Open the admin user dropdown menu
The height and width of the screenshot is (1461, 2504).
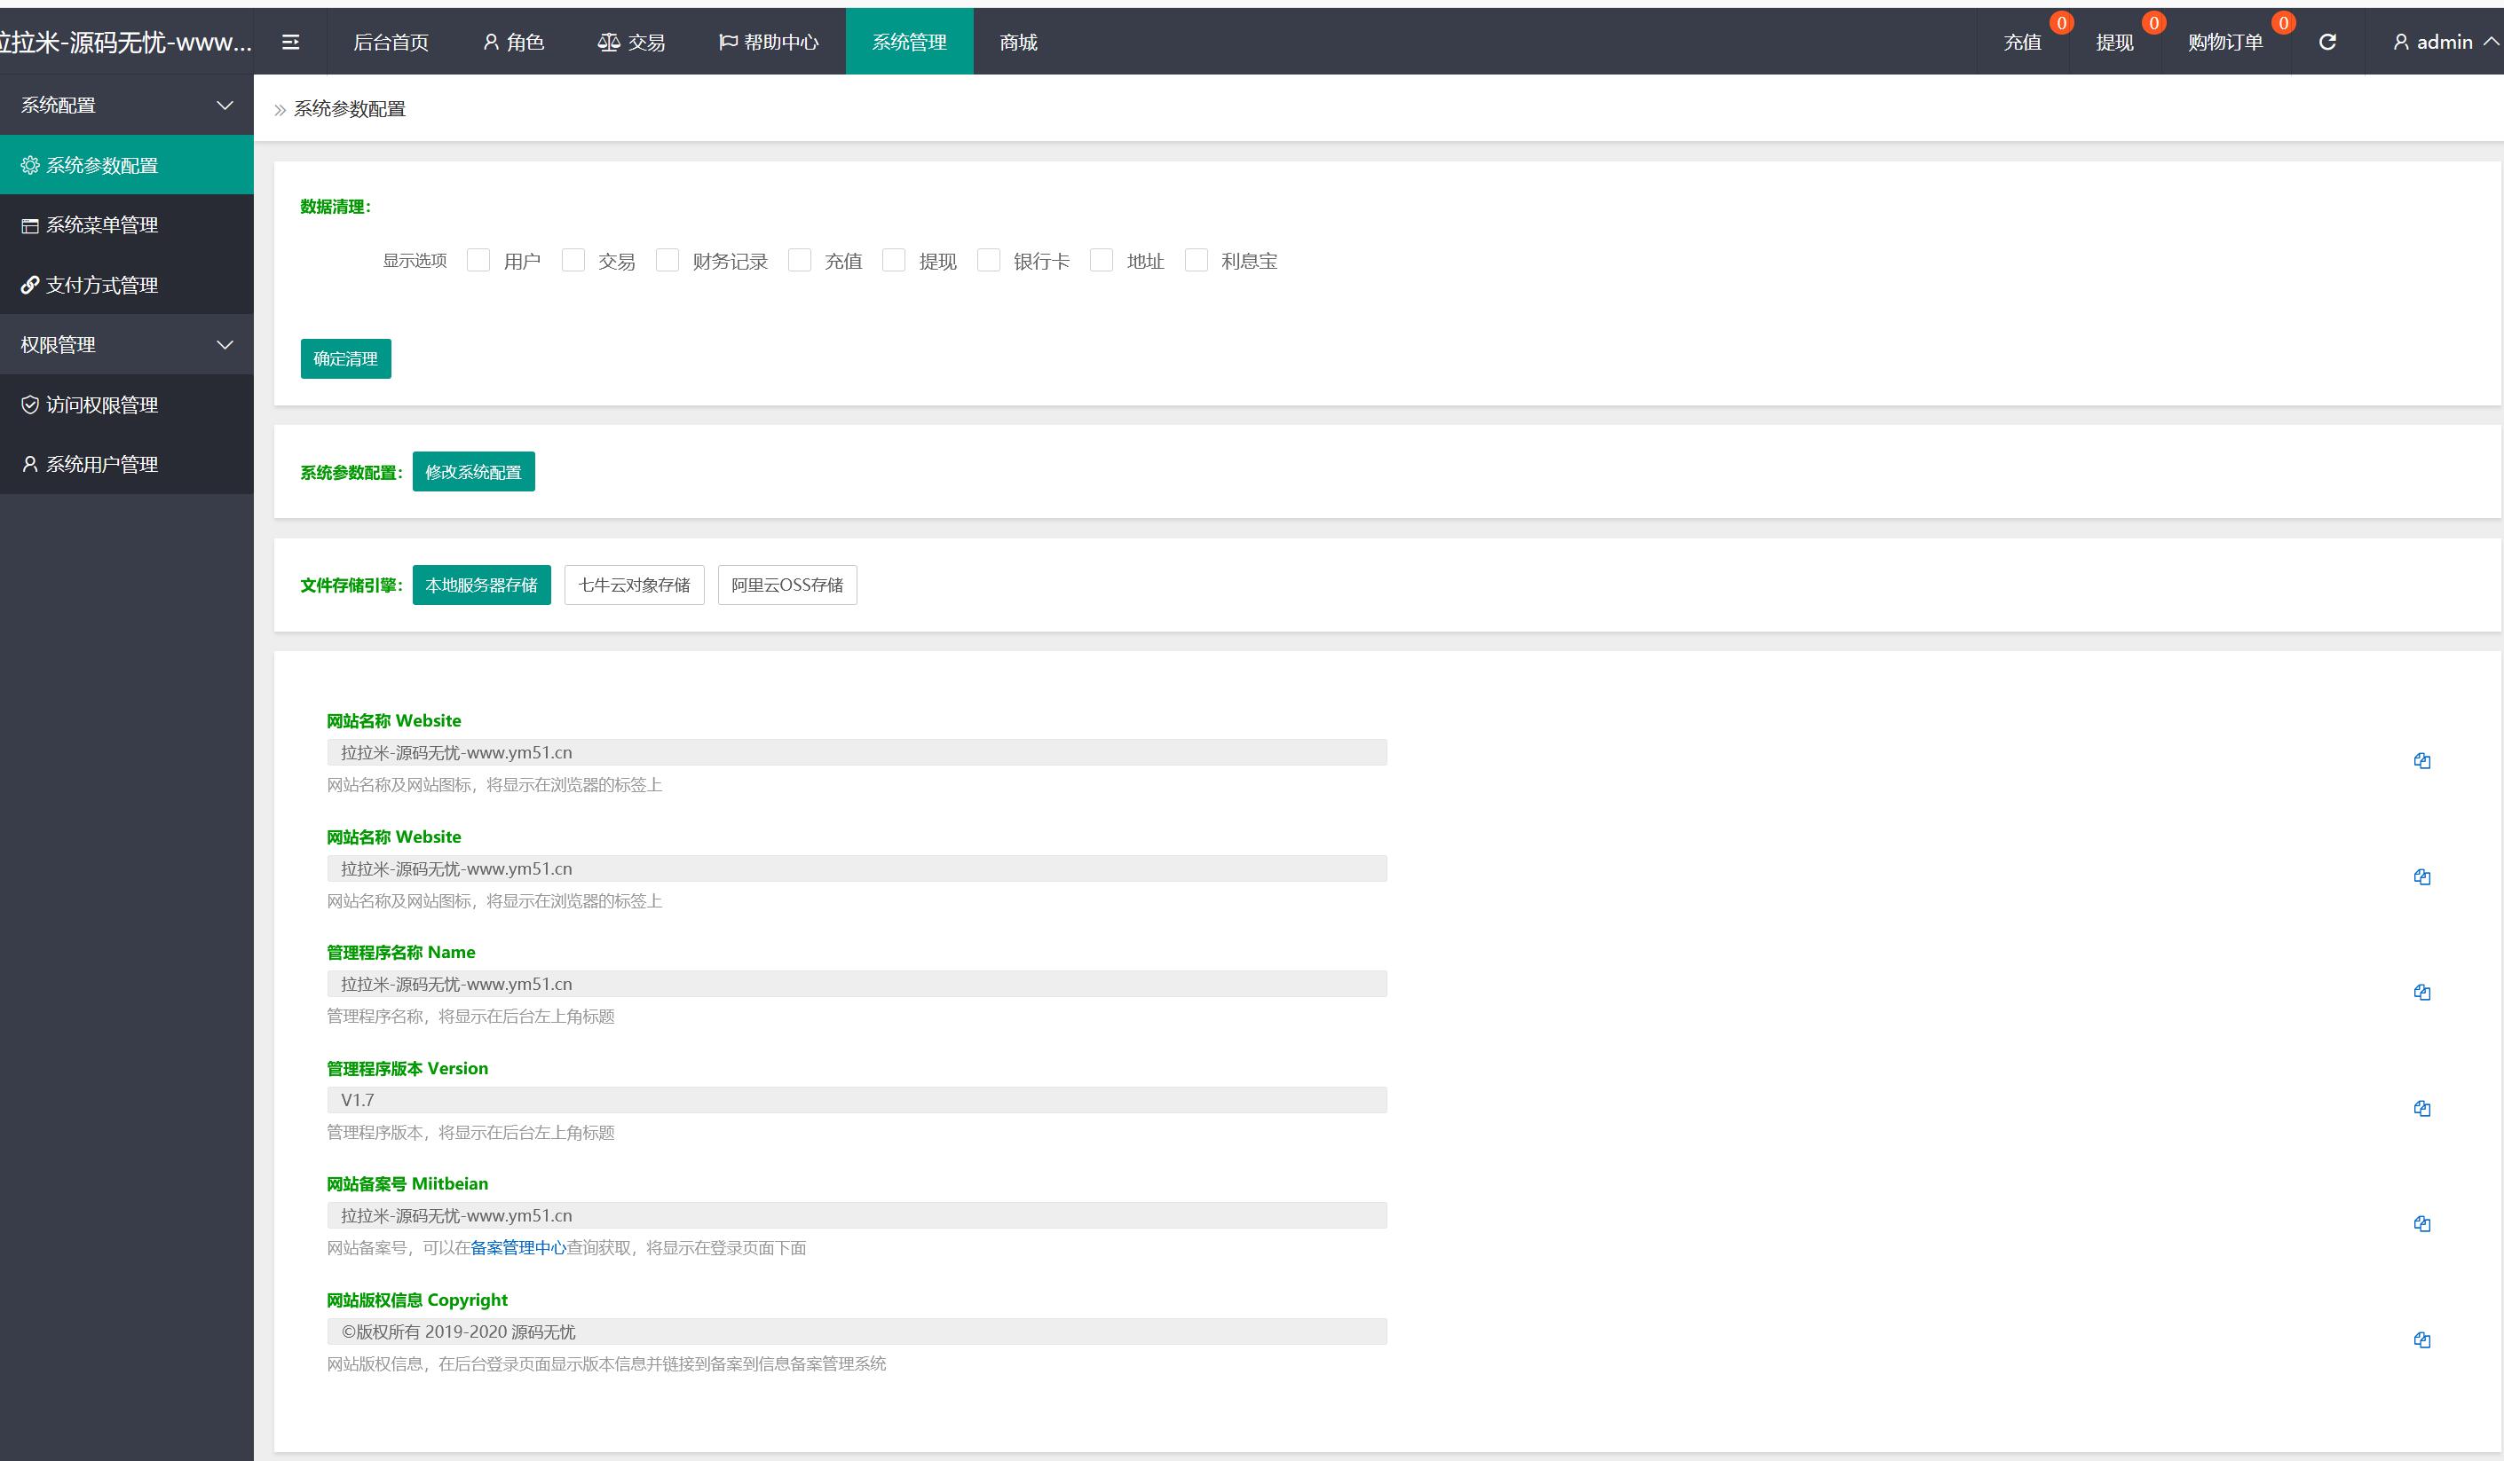coord(2445,42)
